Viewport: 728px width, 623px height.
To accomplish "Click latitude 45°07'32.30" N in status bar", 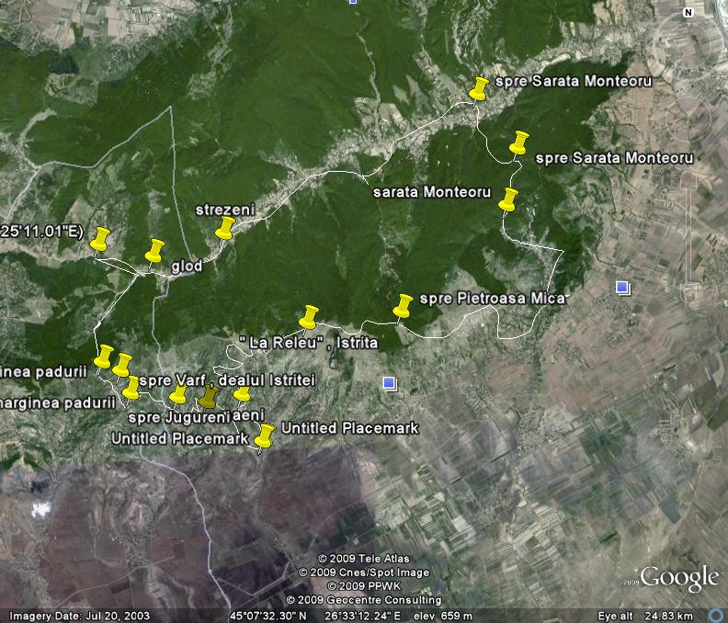I will (x=267, y=616).
